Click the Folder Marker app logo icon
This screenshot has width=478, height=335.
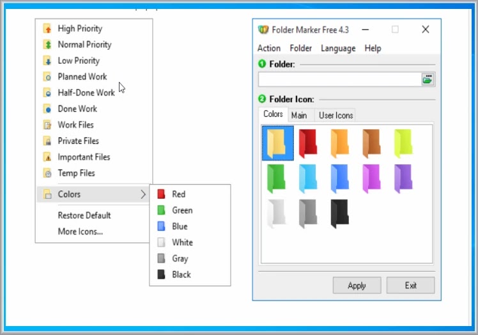click(x=263, y=29)
